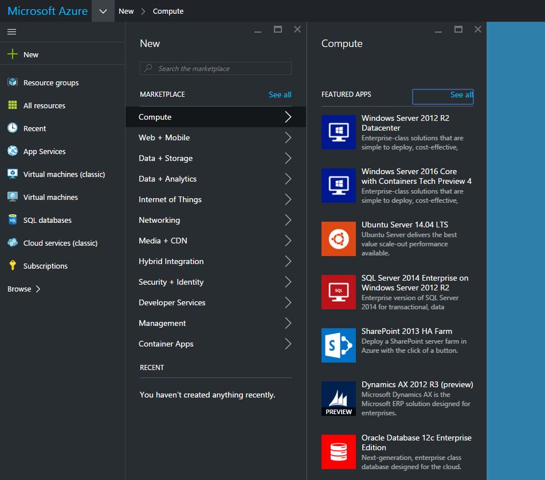
Task: Click the marketplace search magnifier icon
Action: click(x=148, y=68)
